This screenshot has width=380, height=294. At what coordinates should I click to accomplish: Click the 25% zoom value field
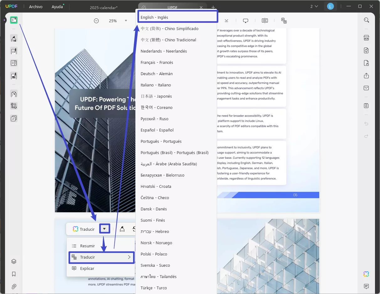click(113, 21)
